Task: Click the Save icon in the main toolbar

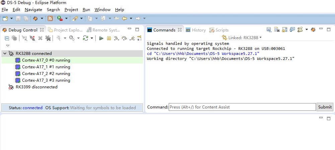Action: click(x=18, y=19)
